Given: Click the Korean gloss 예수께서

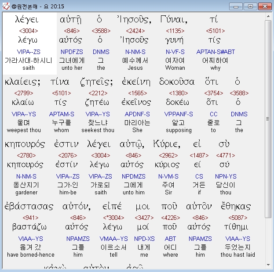Looking at the screenshot, I should 135,61.
